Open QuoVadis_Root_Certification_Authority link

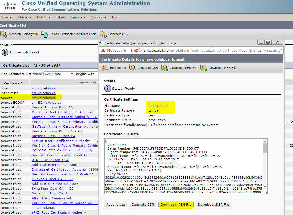point(63,112)
